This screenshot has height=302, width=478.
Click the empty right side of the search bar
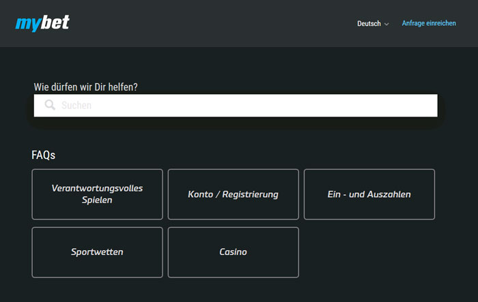pos(335,106)
